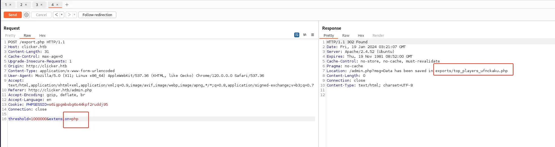
Task: Click the Follow redirection button
Action: coord(97,15)
